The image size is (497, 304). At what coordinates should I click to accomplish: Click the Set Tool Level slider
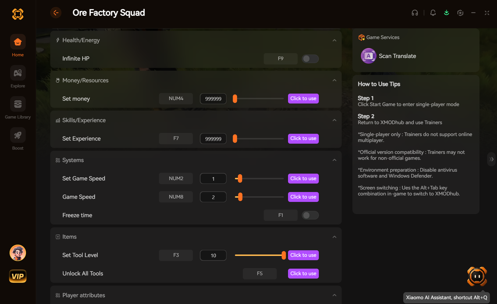point(260,255)
